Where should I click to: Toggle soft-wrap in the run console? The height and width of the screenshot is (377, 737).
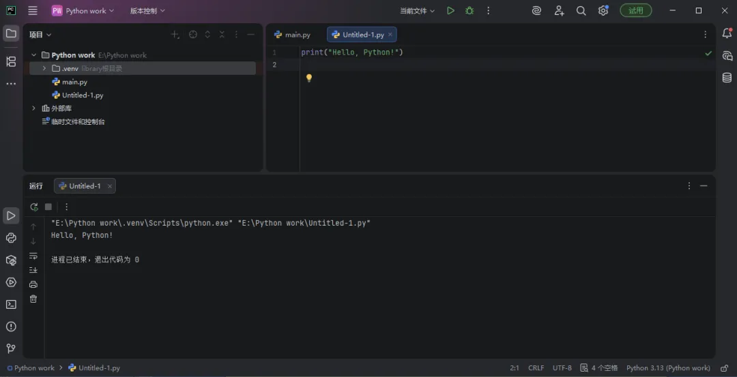point(33,256)
